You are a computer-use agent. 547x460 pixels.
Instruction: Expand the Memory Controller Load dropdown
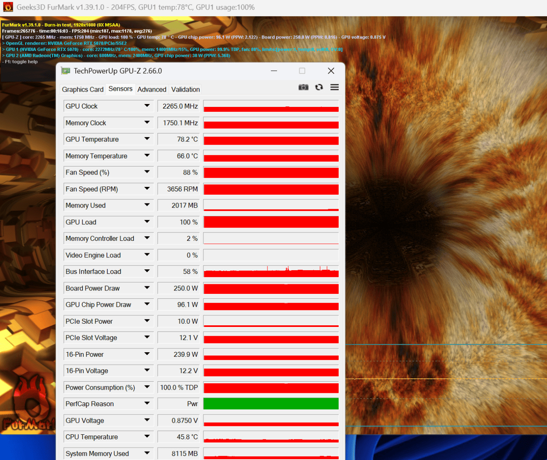pyautogui.click(x=147, y=238)
